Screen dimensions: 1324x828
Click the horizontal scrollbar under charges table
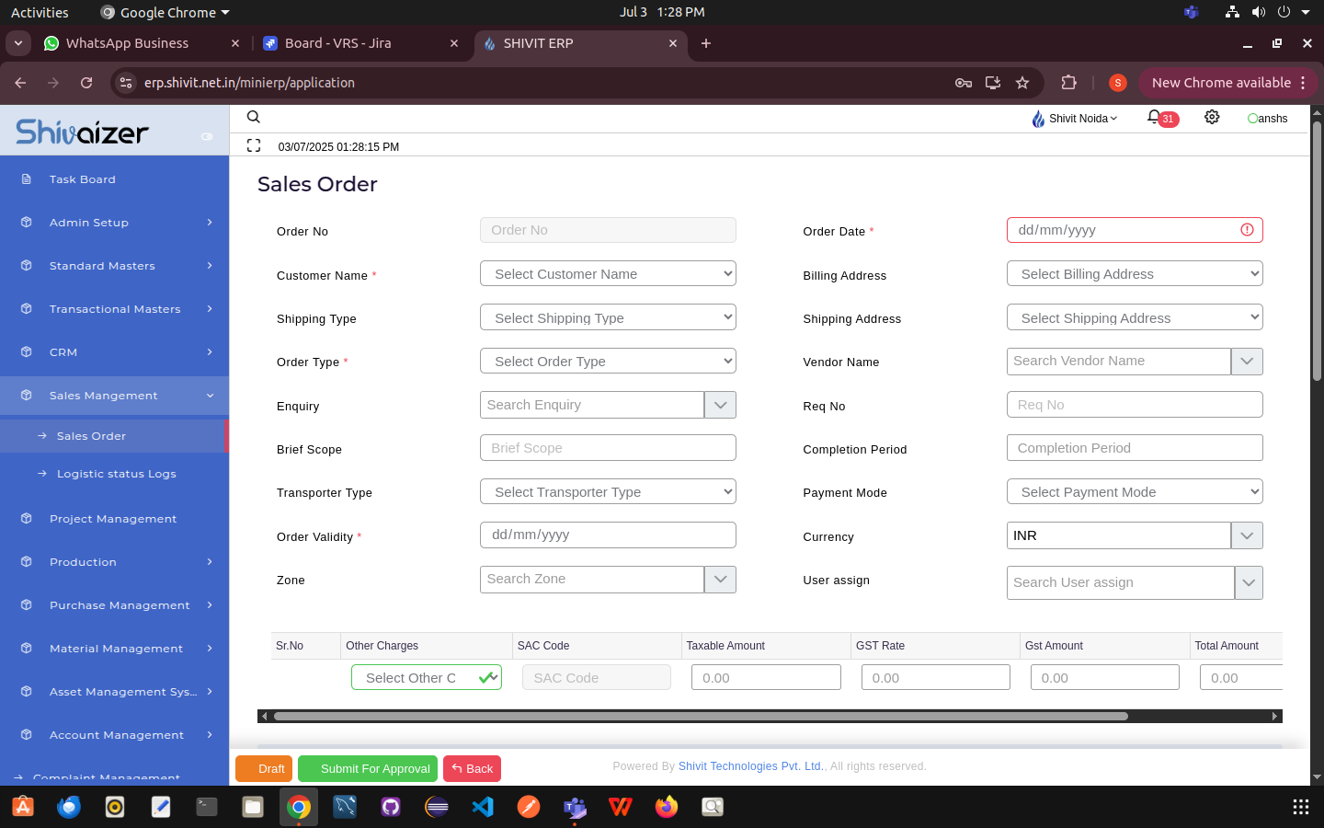(x=701, y=716)
